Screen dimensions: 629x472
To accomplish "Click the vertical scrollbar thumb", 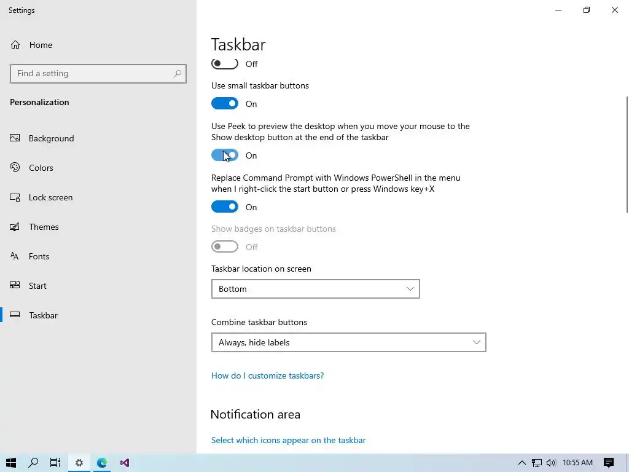I will (x=627, y=154).
